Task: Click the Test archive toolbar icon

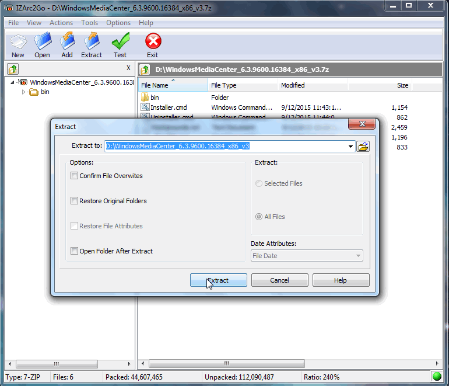Action: click(x=121, y=41)
